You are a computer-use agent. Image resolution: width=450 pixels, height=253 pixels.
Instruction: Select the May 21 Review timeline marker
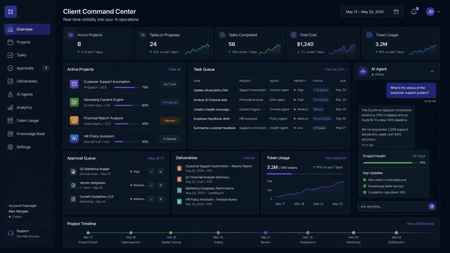[x=265, y=233]
